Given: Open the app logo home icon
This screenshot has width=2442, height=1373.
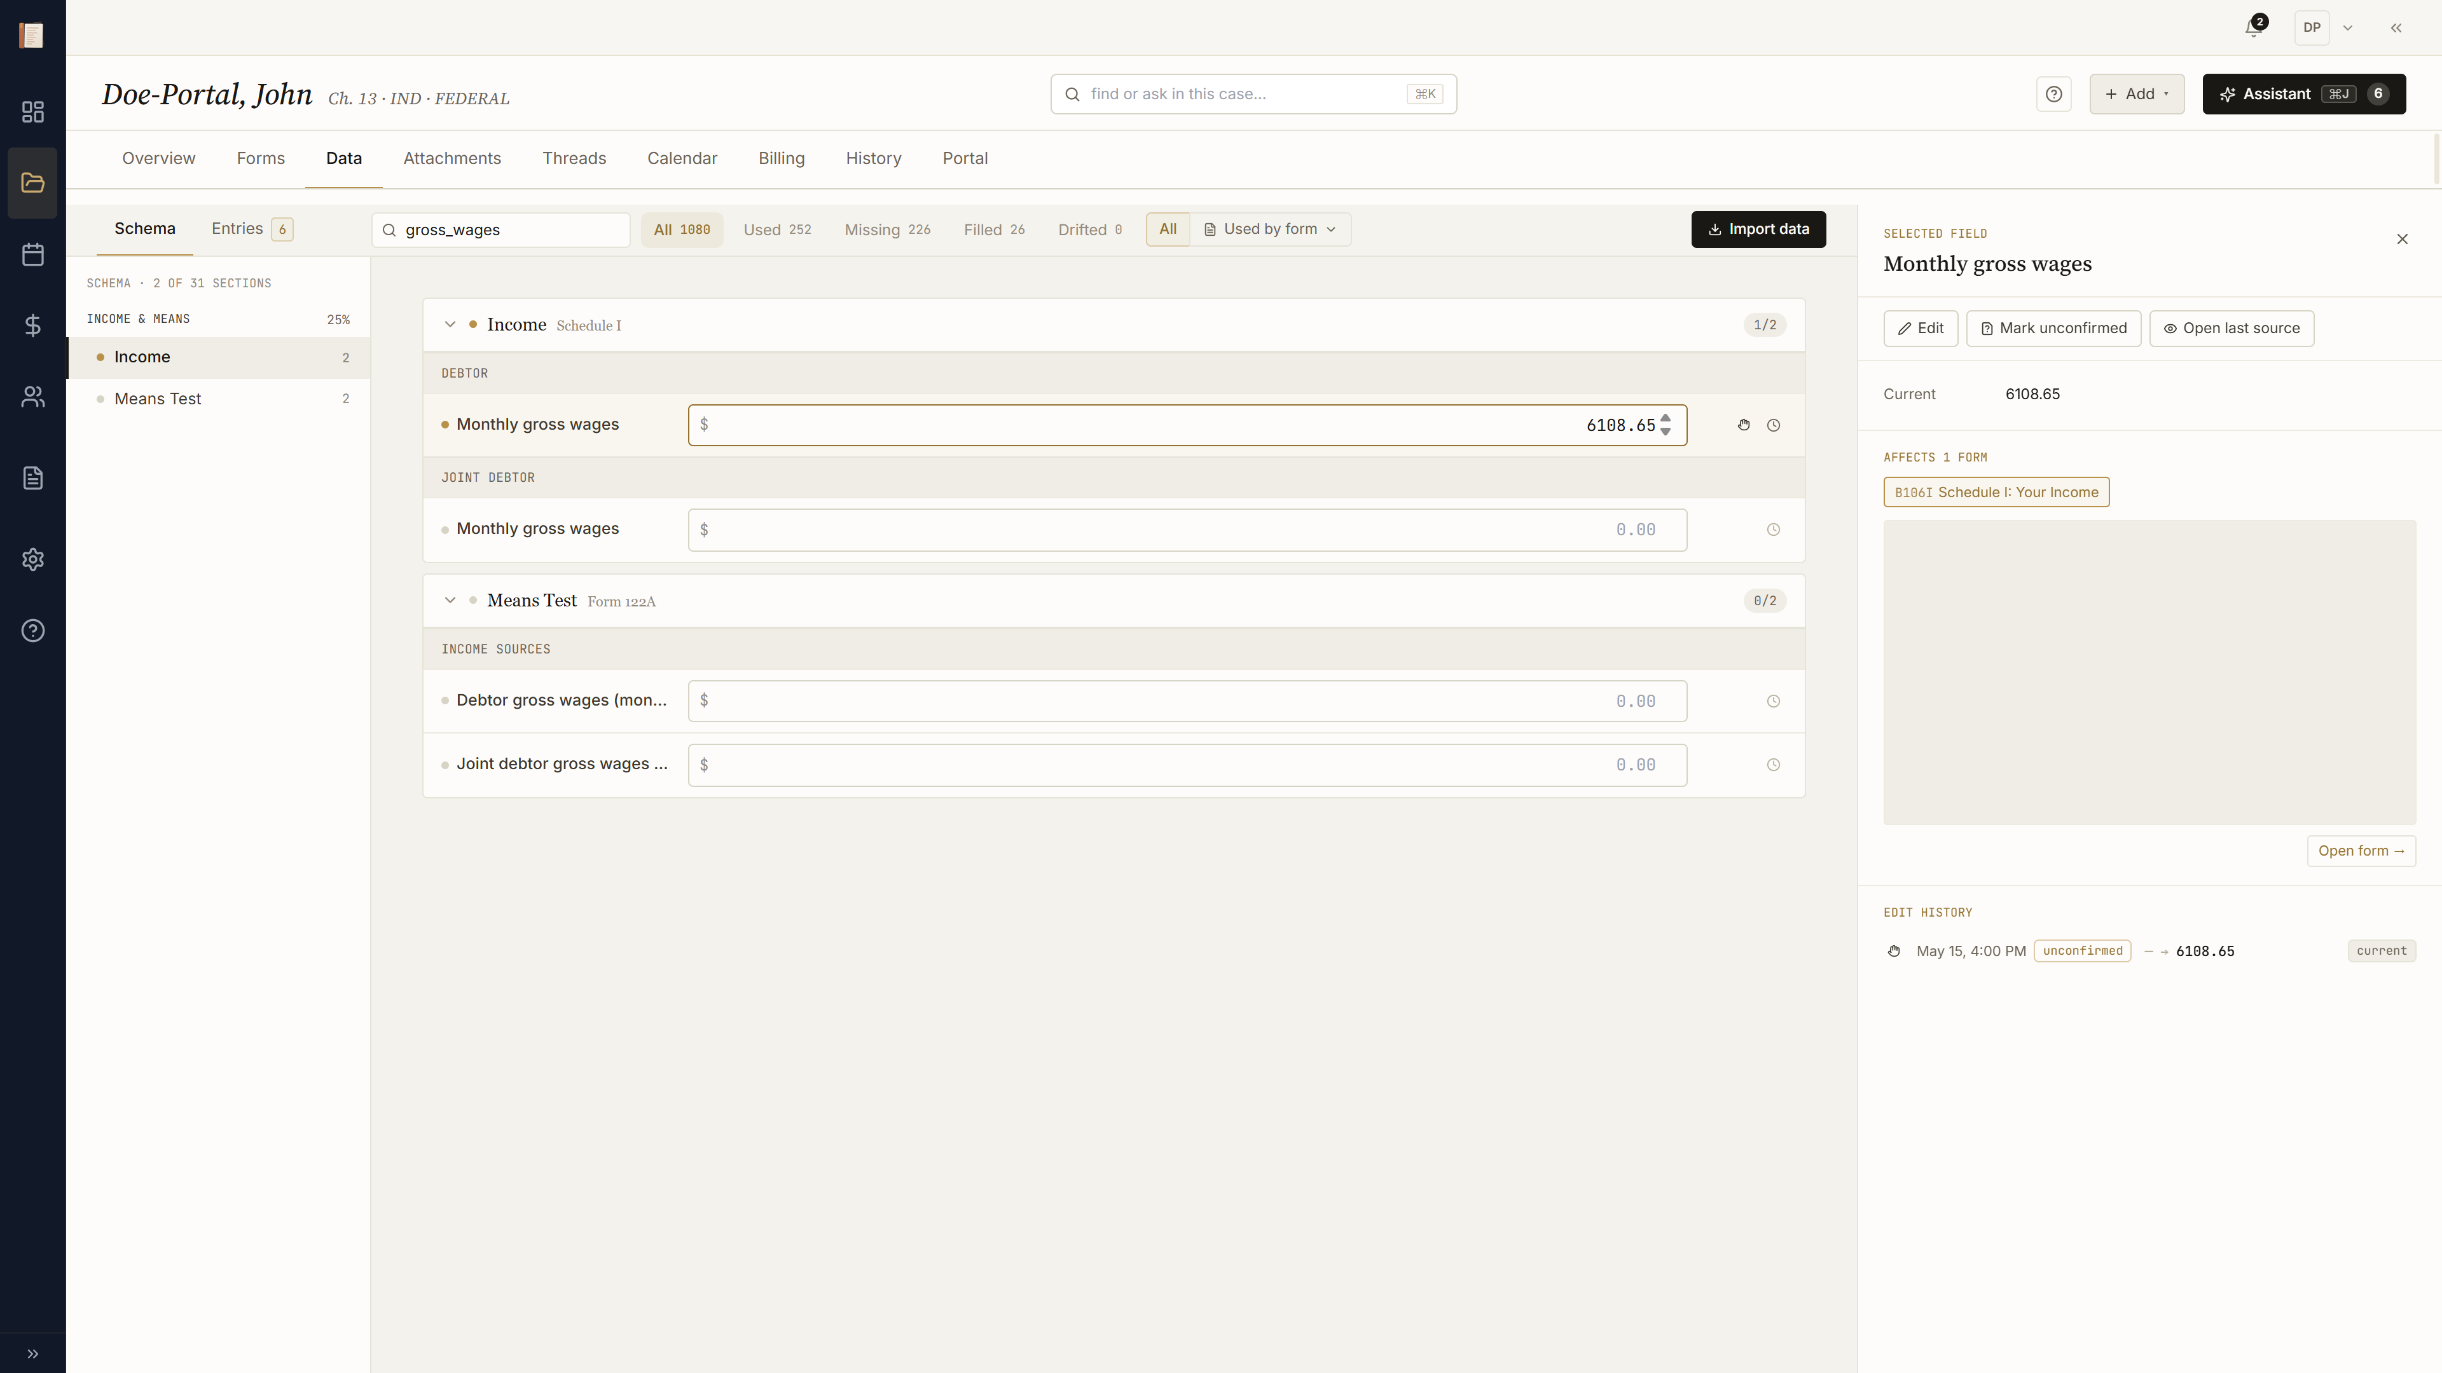Looking at the screenshot, I should pos(31,35).
